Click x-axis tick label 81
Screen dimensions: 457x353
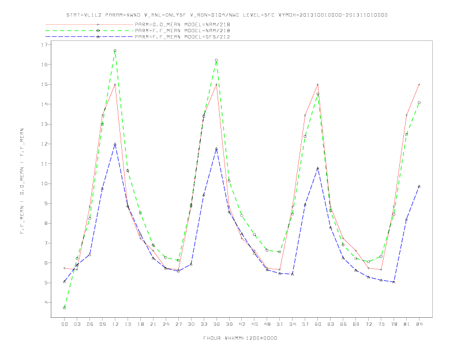coord(407,324)
